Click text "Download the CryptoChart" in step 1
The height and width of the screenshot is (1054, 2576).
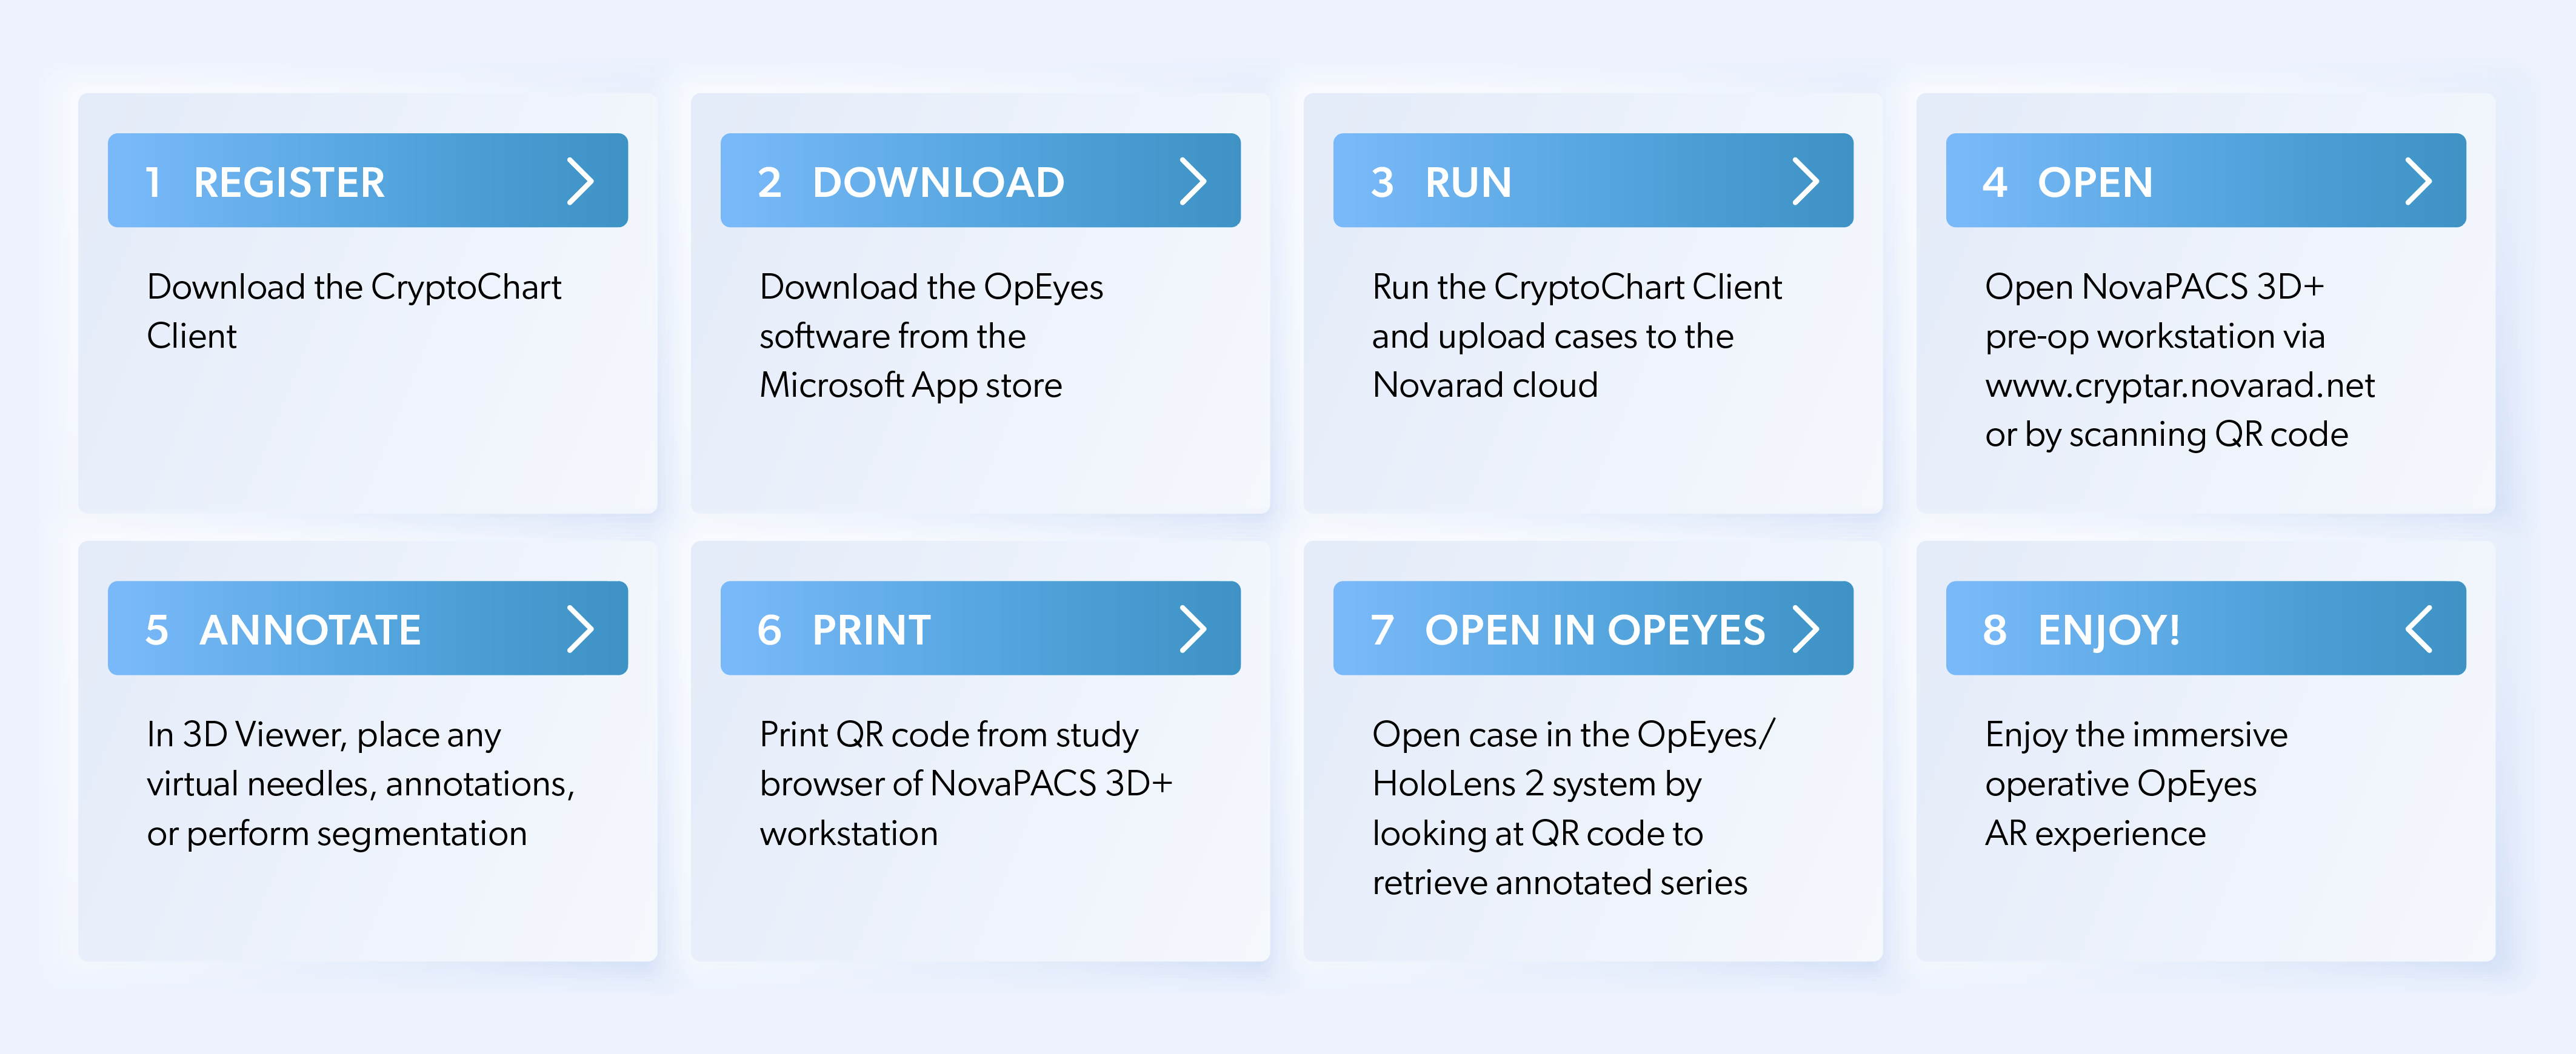[354, 288]
